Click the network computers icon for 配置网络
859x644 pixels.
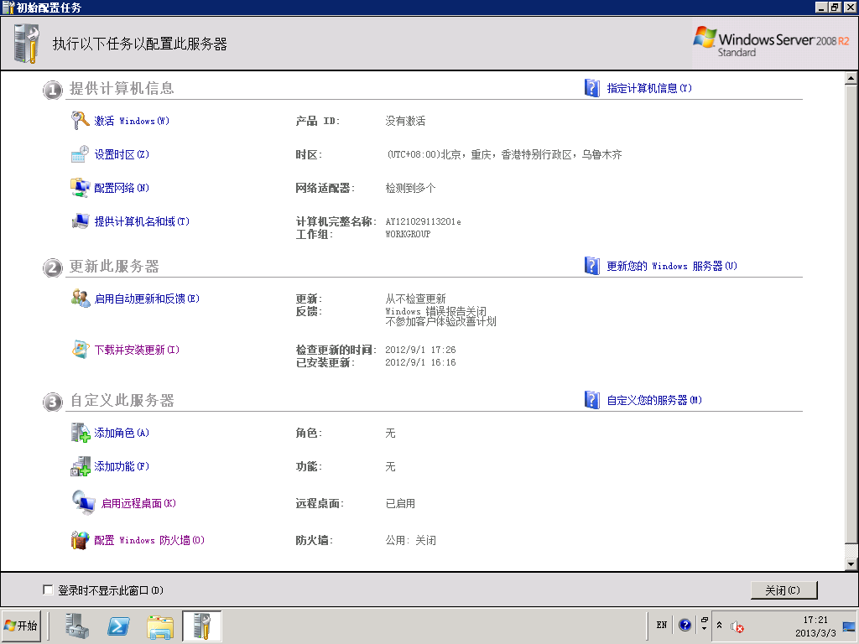pos(80,188)
